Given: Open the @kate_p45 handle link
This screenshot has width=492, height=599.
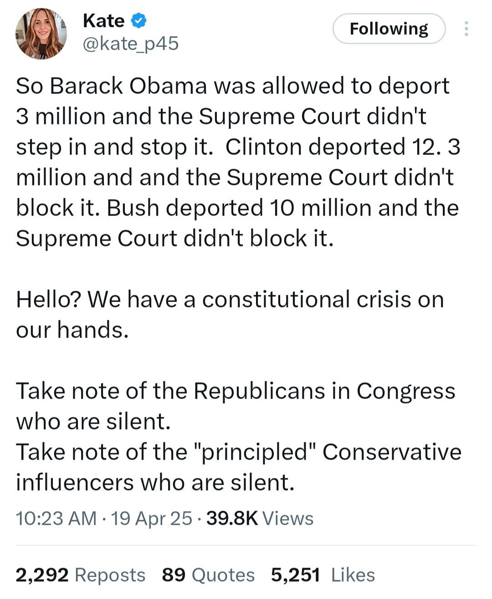Looking at the screenshot, I should click(131, 44).
